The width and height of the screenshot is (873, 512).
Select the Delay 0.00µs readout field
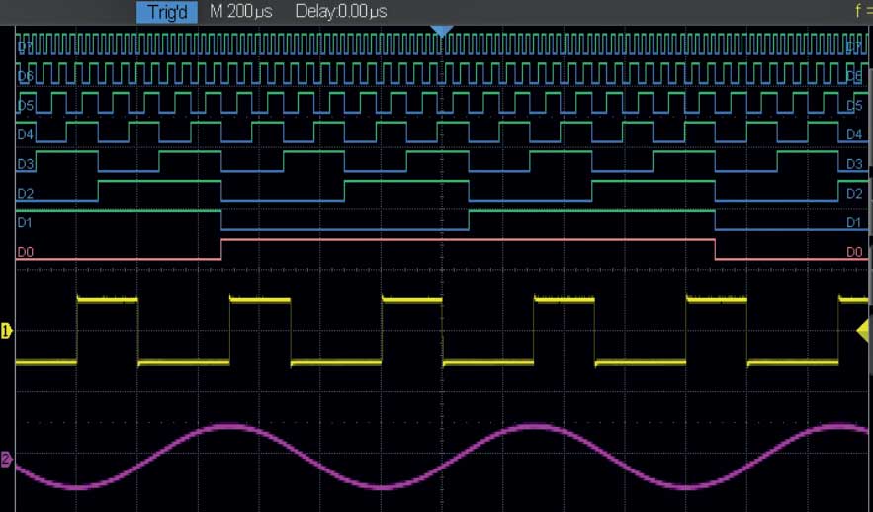click(340, 12)
